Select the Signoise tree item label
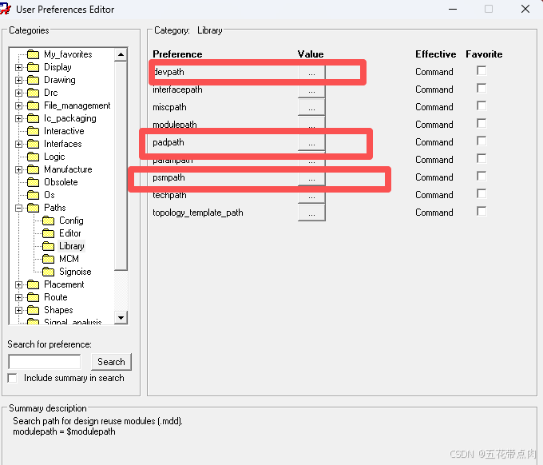543x465 pixels. (75, 272)
